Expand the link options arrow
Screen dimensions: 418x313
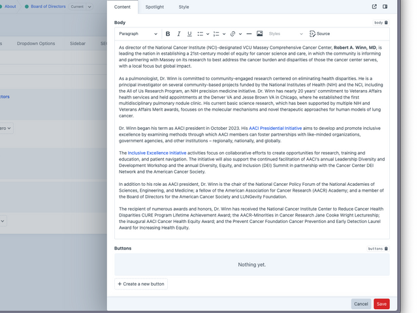[240, 34]
